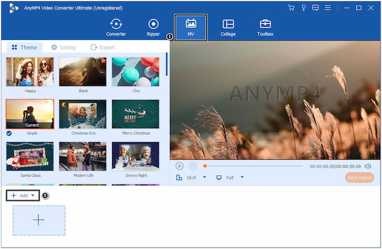Screen dimensions: 382x249
Task: Mute the preview volume speaker
Action: pos(368,166)
